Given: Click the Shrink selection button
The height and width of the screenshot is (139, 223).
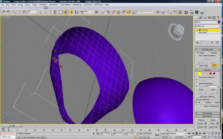Looking at the screenshot, I should pyautogui.click(x=201, y=89).
